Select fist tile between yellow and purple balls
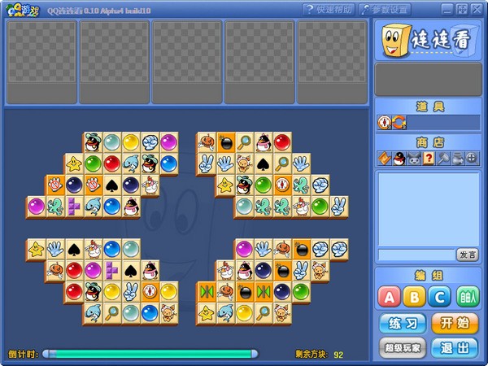 (150, 142)
